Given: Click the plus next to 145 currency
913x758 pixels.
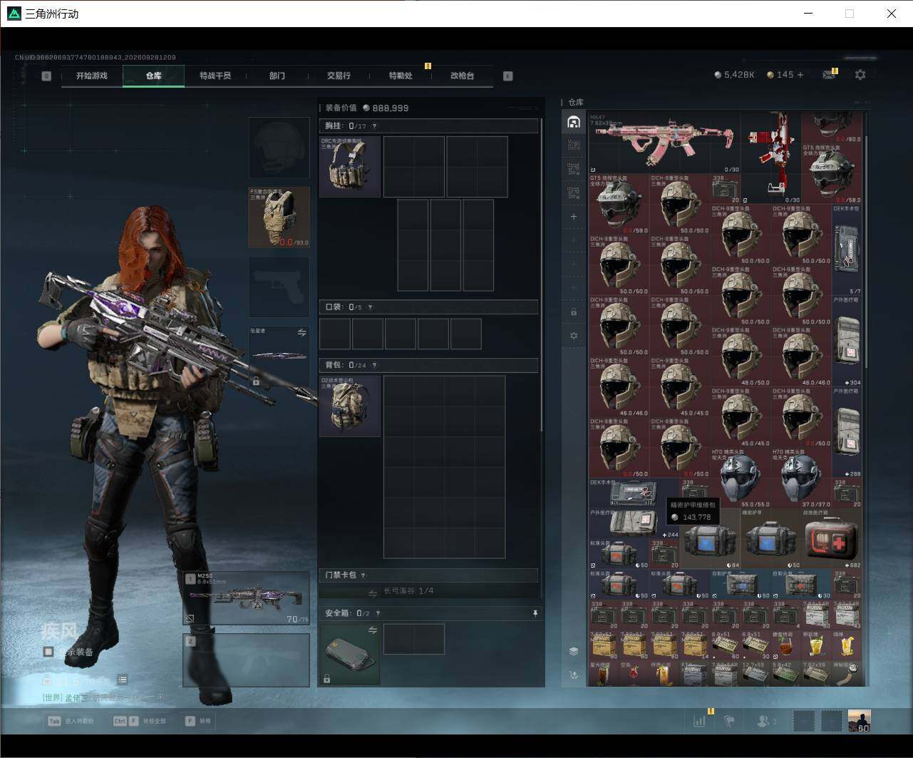Looking at the screenshot, I should click(x=800, y=74).
